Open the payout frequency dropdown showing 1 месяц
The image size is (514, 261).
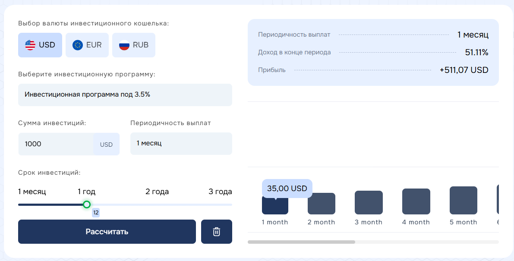coord(181,144)
